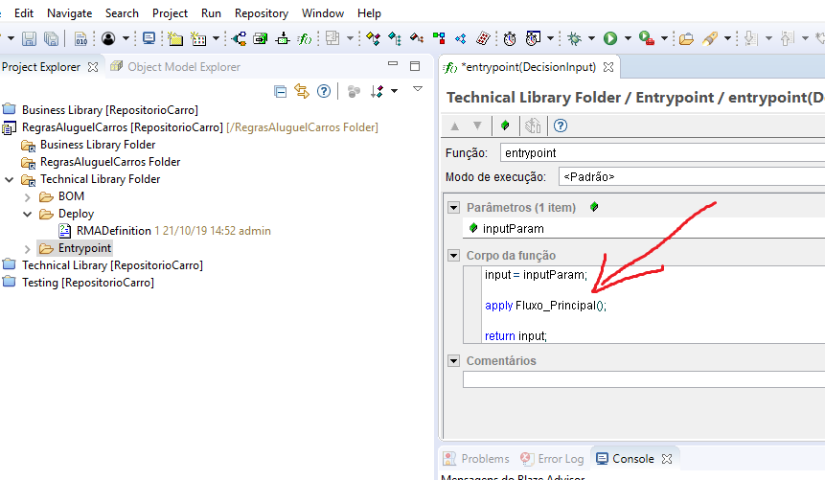Screen dimensions: 825x480
Task: Collapse the Parâmetros section
Action: (453, 207)
